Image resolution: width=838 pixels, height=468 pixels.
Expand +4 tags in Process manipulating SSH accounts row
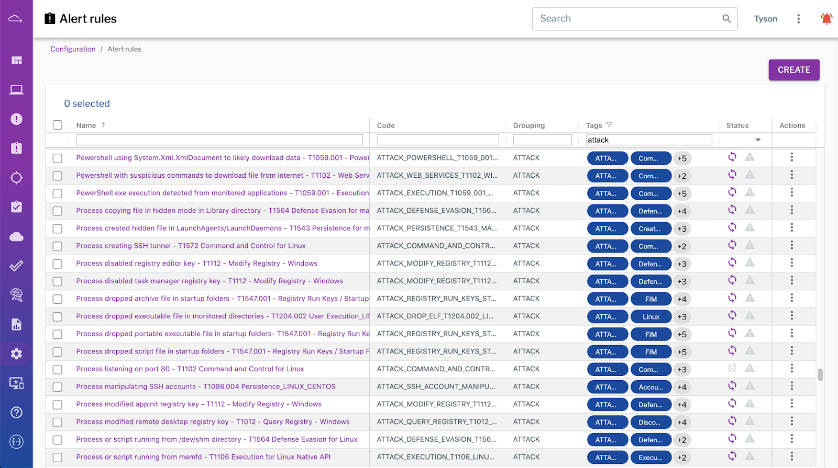pyautogui.click(x=682, y=387)
